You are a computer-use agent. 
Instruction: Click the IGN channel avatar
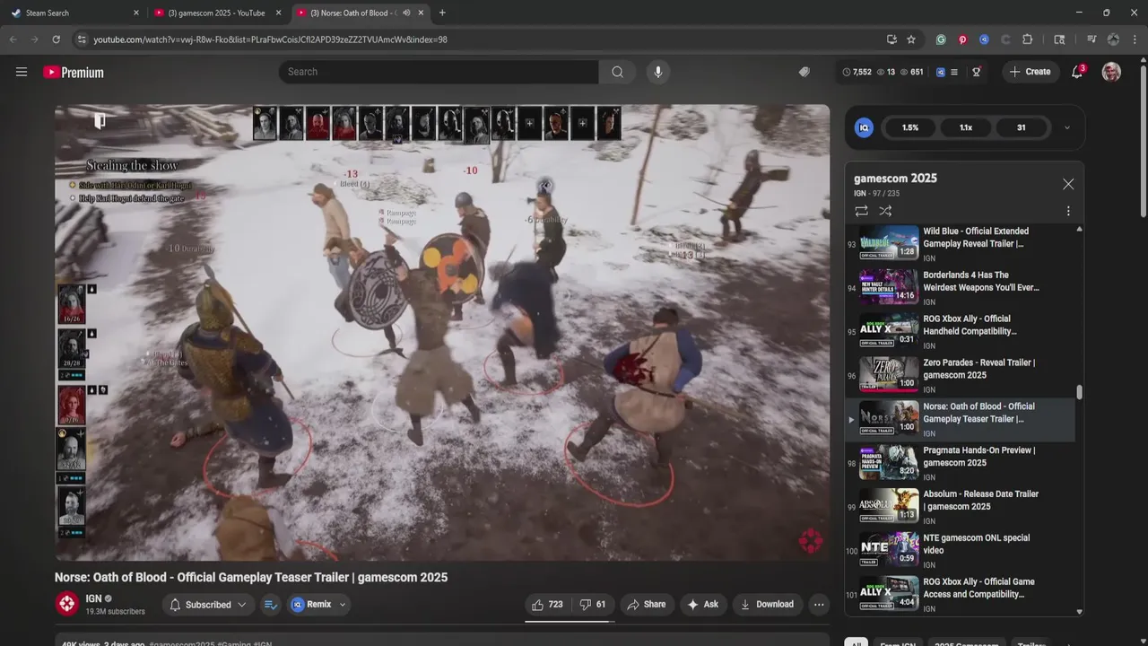pos(67,604)
